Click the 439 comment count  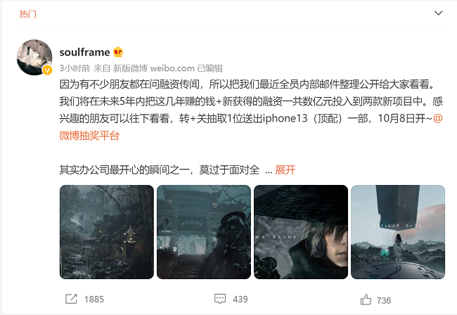click(x=240, y=300)
